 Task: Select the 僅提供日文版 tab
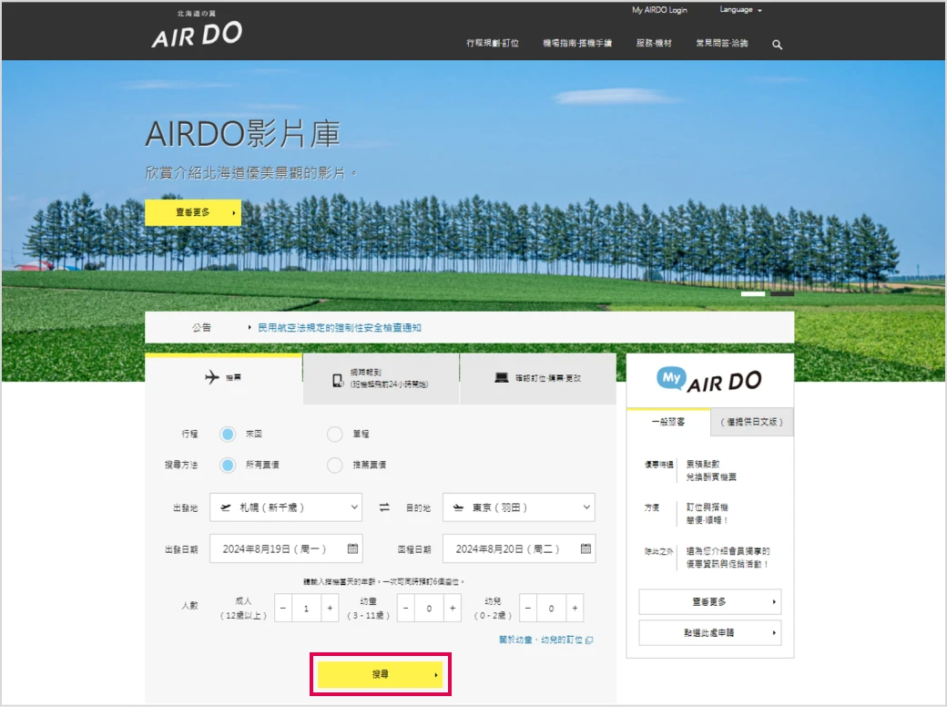(x=752, y=422)
